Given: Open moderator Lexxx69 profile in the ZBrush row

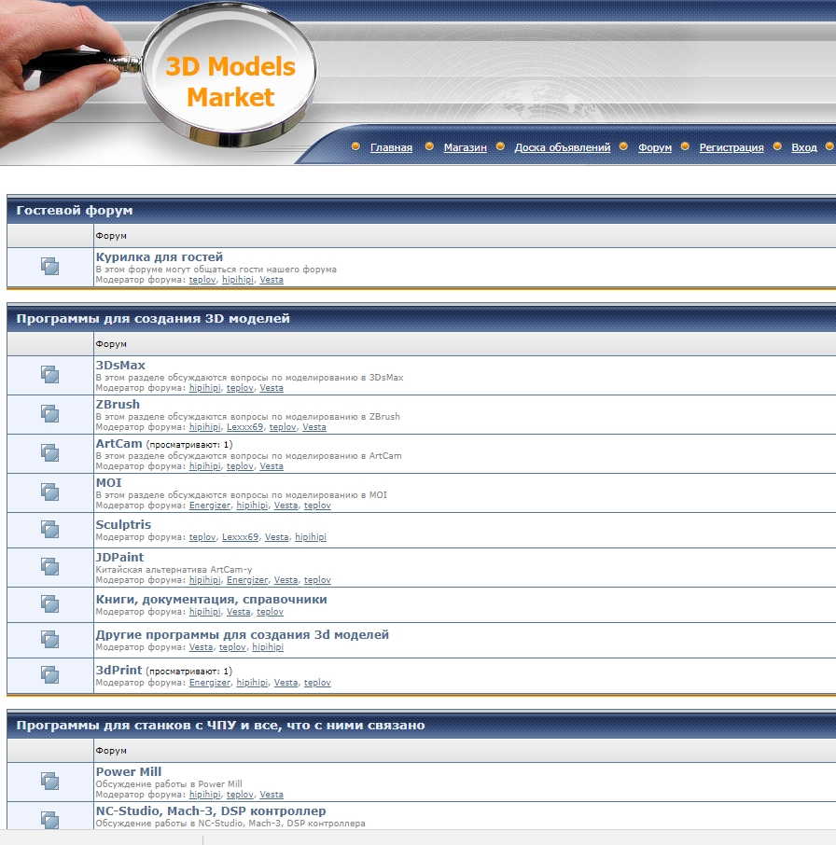Looking at the screenshot, I should pyautogui.click(x=244, y=427).
